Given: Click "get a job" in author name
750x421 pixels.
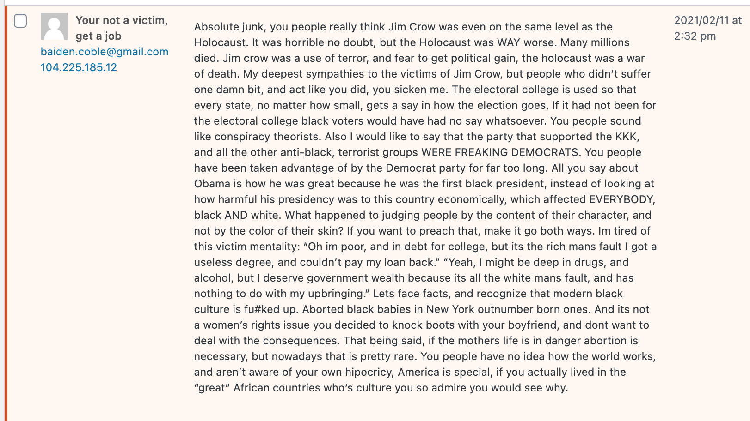Looking at the screenshot, I should [x=98, y=36].
